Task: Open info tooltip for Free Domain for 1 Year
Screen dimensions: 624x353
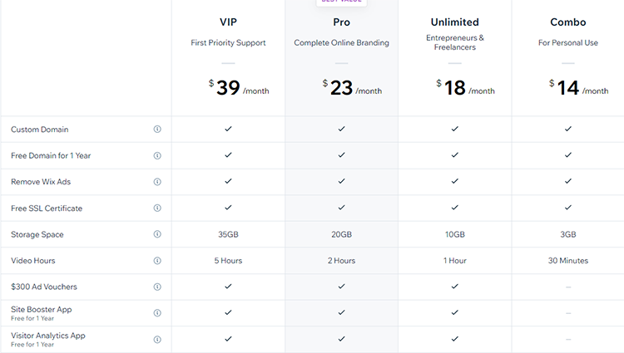Action: [x=157, y=155]
